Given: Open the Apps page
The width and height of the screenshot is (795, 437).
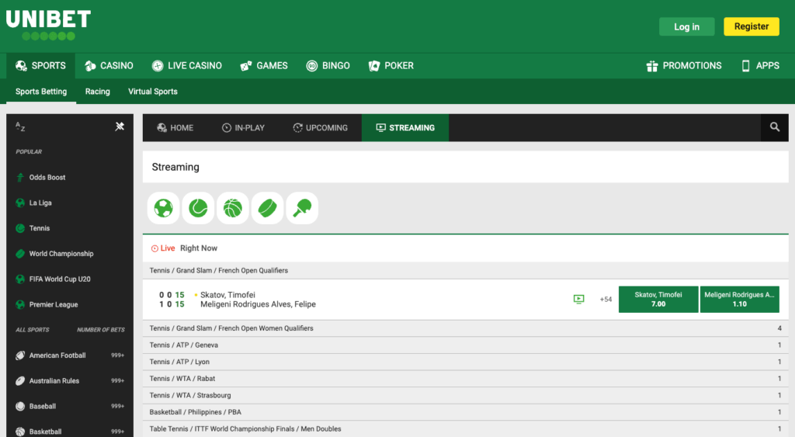Looking at the screenshot, I should 761,66.
